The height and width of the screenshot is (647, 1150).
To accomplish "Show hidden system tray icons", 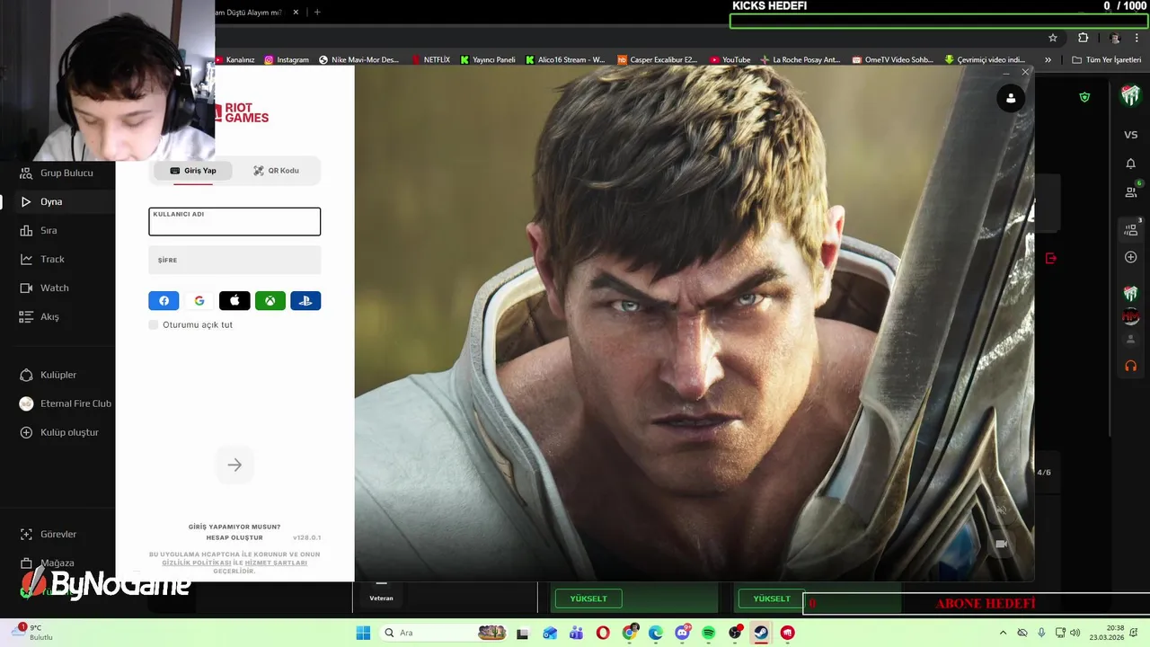I will coord(1003,633).
